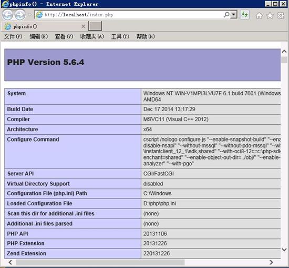Open a new blank tab button

[x=95, y=26]
